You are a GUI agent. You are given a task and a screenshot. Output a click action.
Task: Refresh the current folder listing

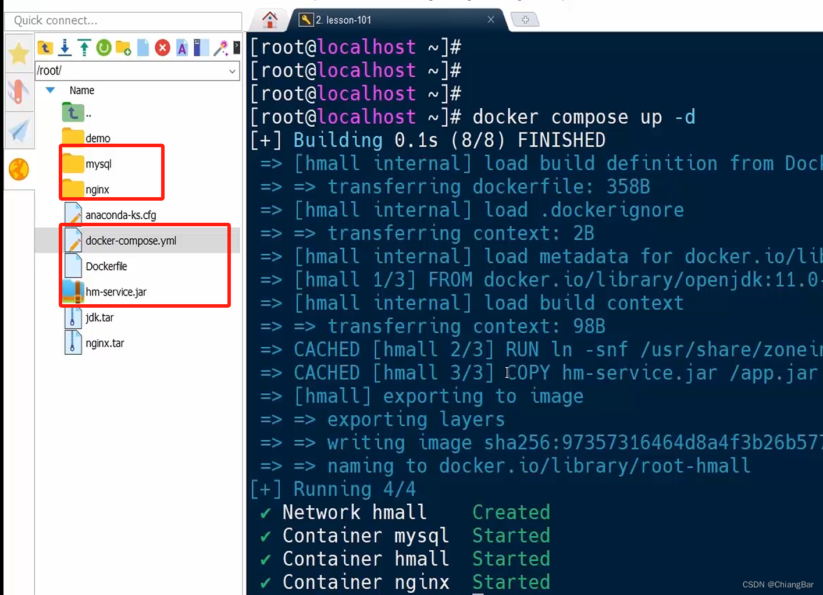(x=104, y=48)
